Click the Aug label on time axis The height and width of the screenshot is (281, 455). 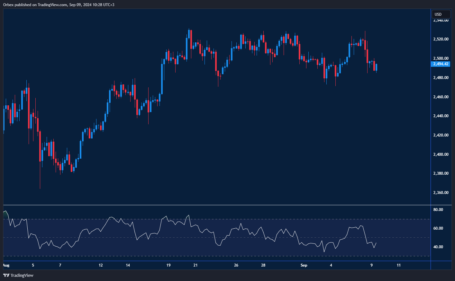tap(6, 265)
